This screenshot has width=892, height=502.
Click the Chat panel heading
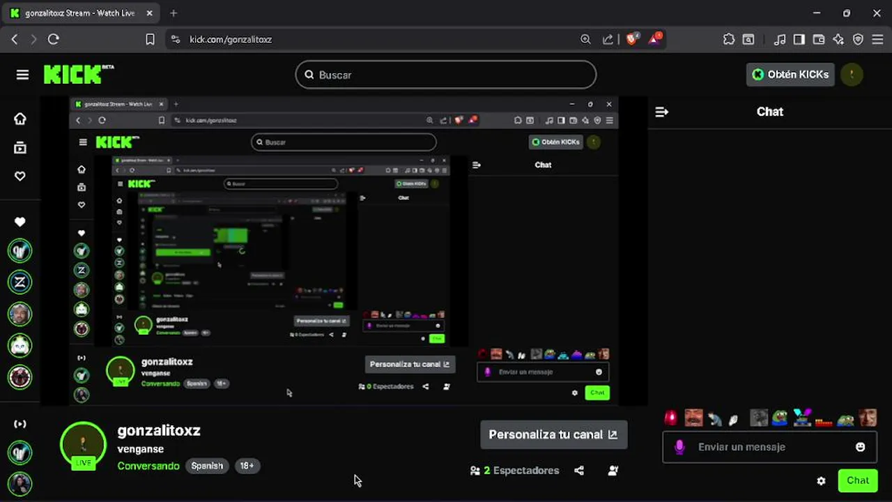(770, 112)
